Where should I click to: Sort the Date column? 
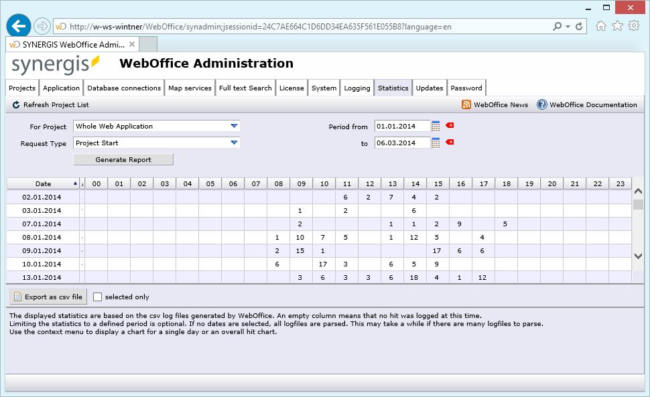click(x=43, y=183)
